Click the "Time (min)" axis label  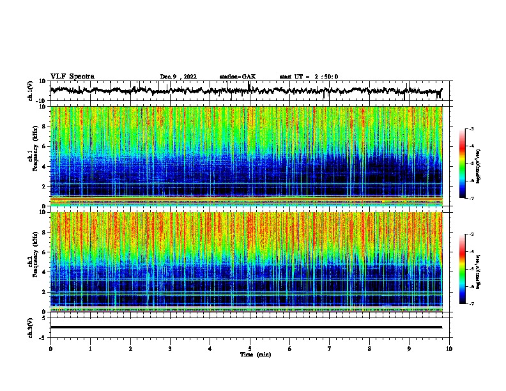(256, 355)
